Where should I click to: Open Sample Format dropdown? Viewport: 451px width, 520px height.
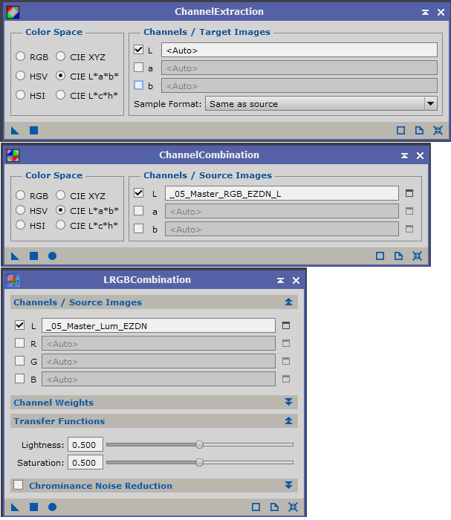[321, 104]
